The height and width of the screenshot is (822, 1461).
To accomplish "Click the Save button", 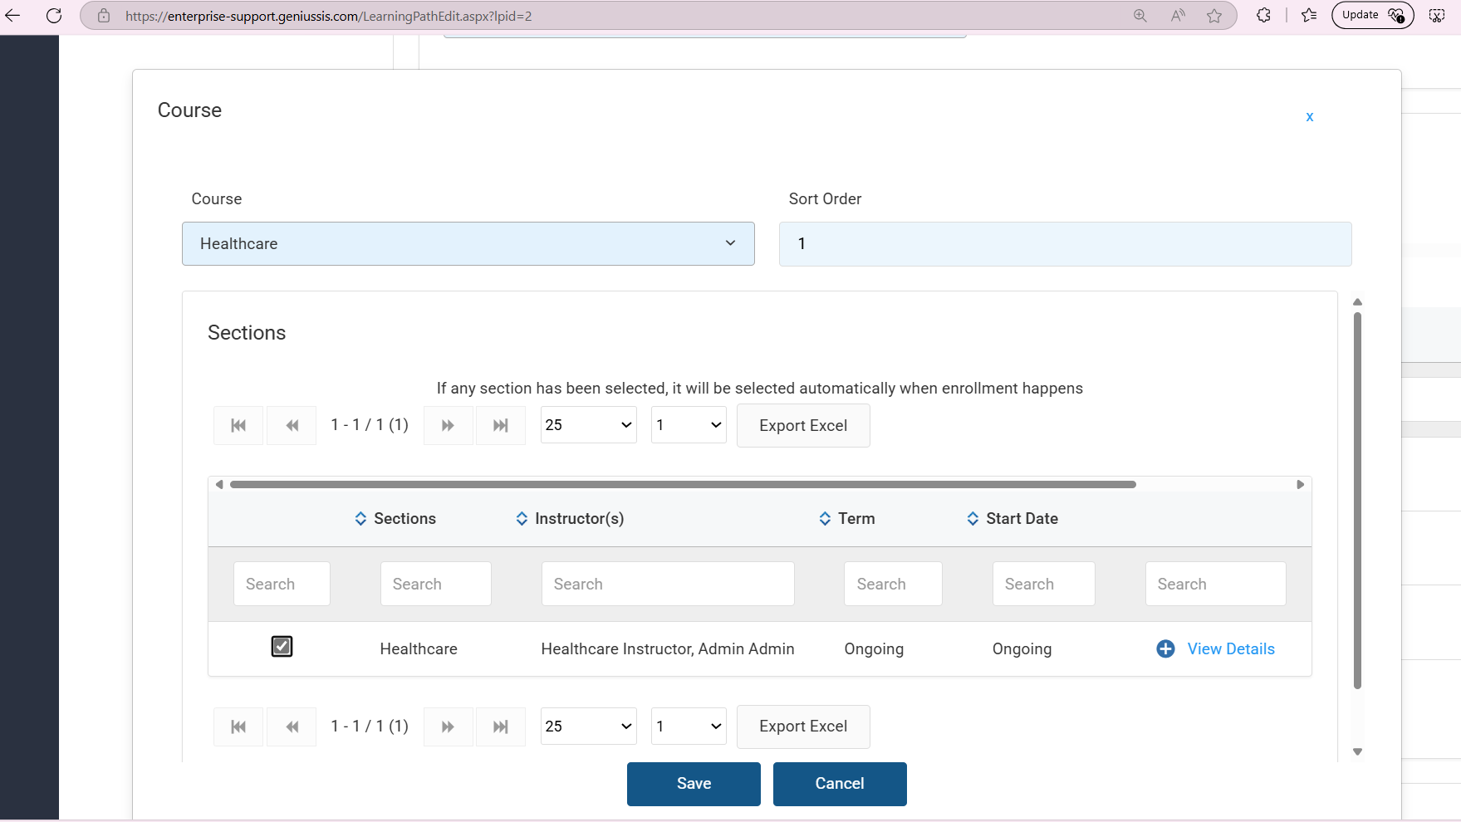I will click(x=694, y=784).
